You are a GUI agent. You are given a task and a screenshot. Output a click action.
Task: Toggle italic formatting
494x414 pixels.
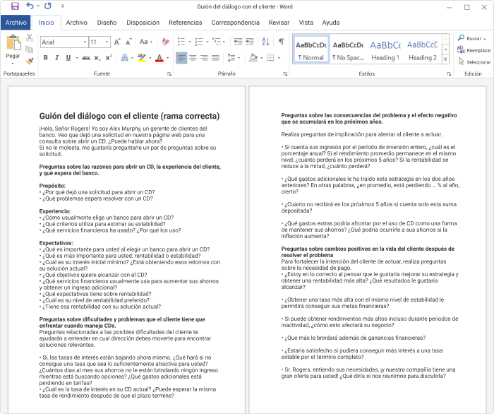57,58
